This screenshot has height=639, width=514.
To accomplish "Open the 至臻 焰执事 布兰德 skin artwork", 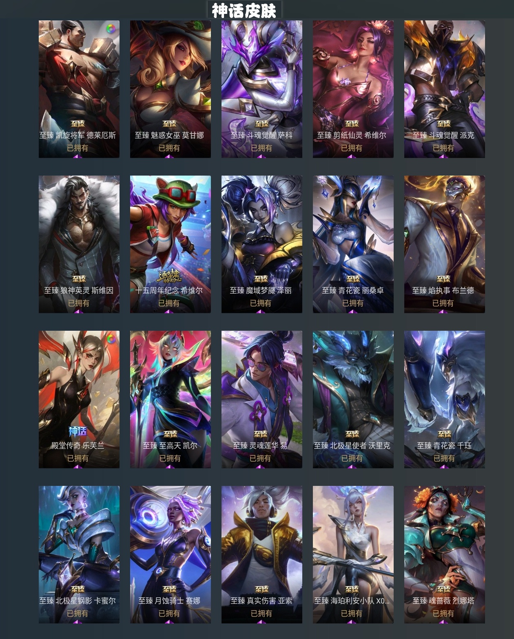I will 445,244.
